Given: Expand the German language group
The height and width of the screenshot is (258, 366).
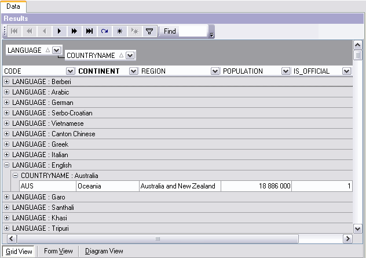Looking at the screenshot, I should (7, 103).
